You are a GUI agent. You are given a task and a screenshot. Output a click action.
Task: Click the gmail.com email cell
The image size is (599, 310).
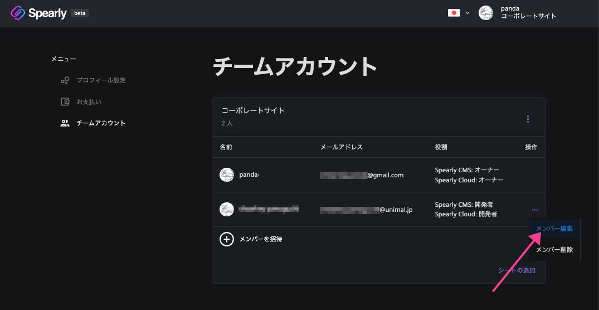click(362, 175)
